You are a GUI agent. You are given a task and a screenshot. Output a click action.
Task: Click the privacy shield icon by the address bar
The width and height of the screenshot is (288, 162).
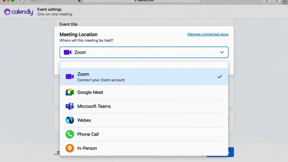[x=80, y=1]
